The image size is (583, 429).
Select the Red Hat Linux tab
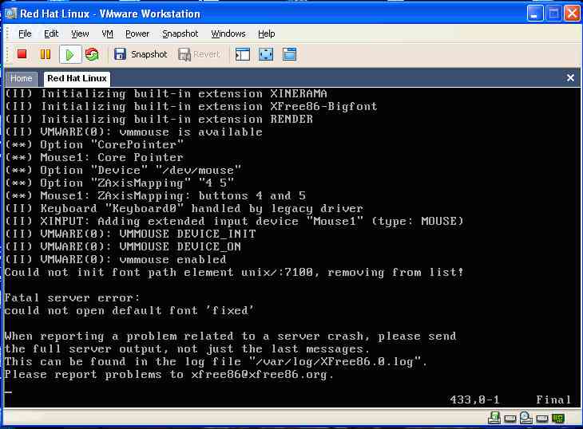click(x=77, y=78)
